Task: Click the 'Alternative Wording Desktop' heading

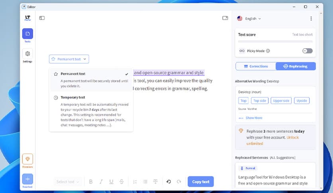Action: click(x=257, y=81)
